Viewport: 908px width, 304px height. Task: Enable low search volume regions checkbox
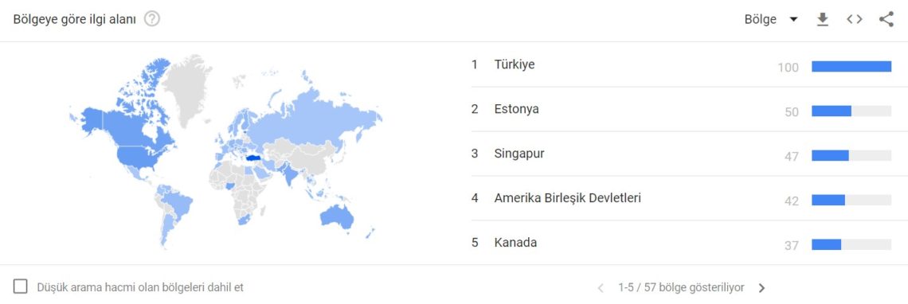20,286
